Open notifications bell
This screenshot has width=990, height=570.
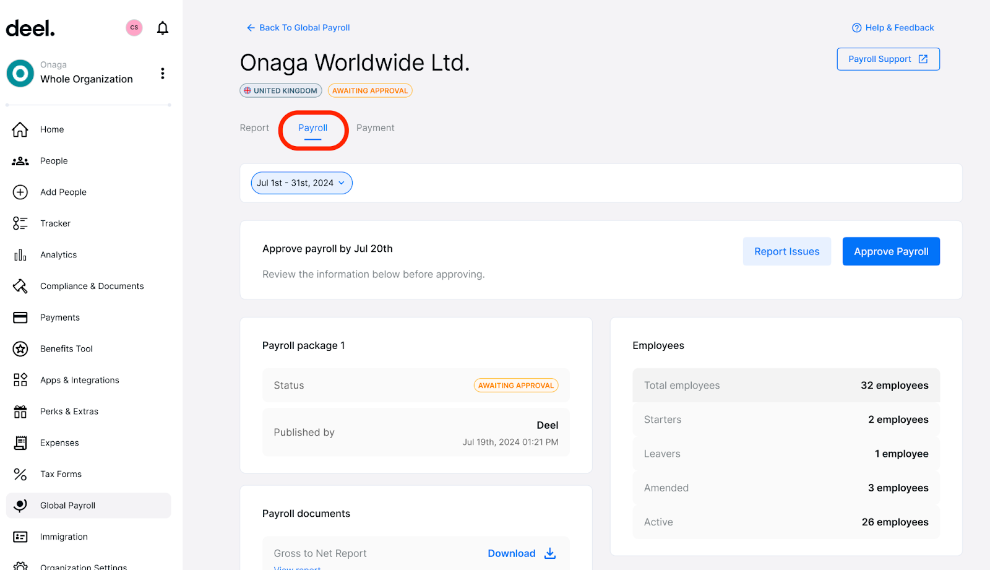coord(163,28)
